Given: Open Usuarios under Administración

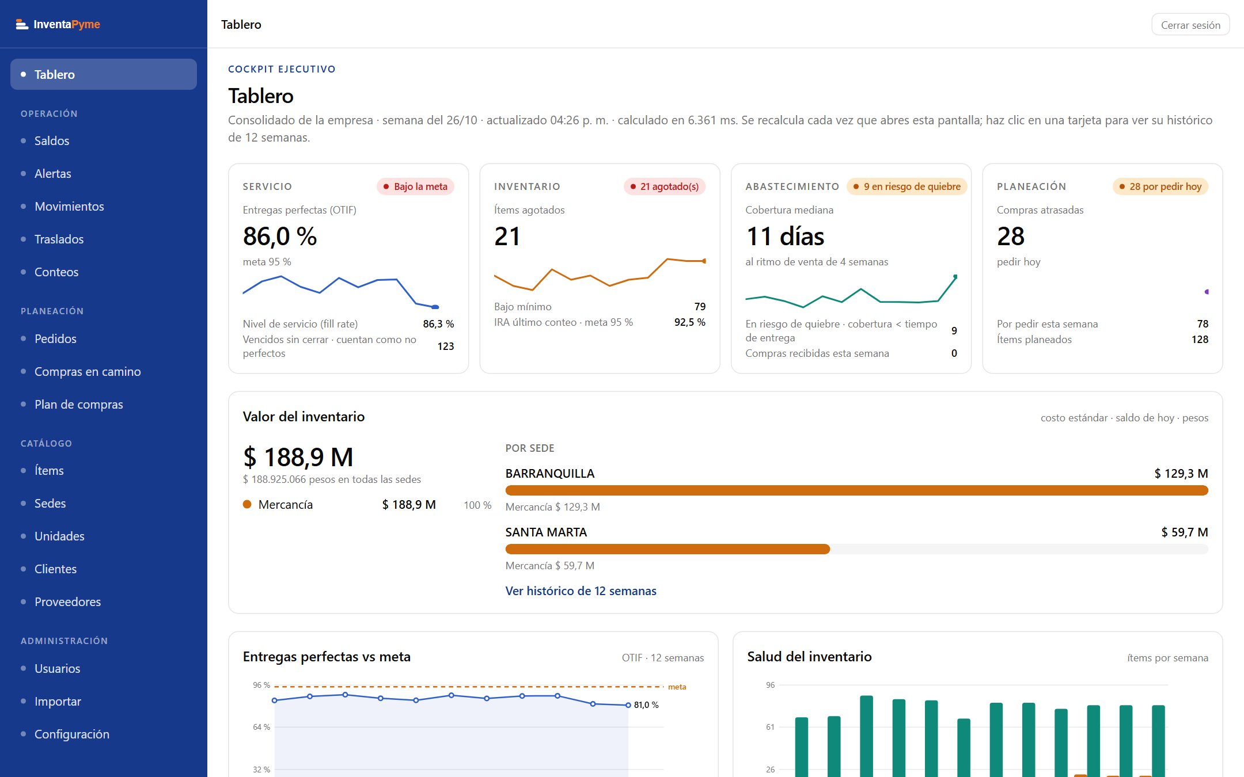Looking at the screenshot, I should click(104, 668).
